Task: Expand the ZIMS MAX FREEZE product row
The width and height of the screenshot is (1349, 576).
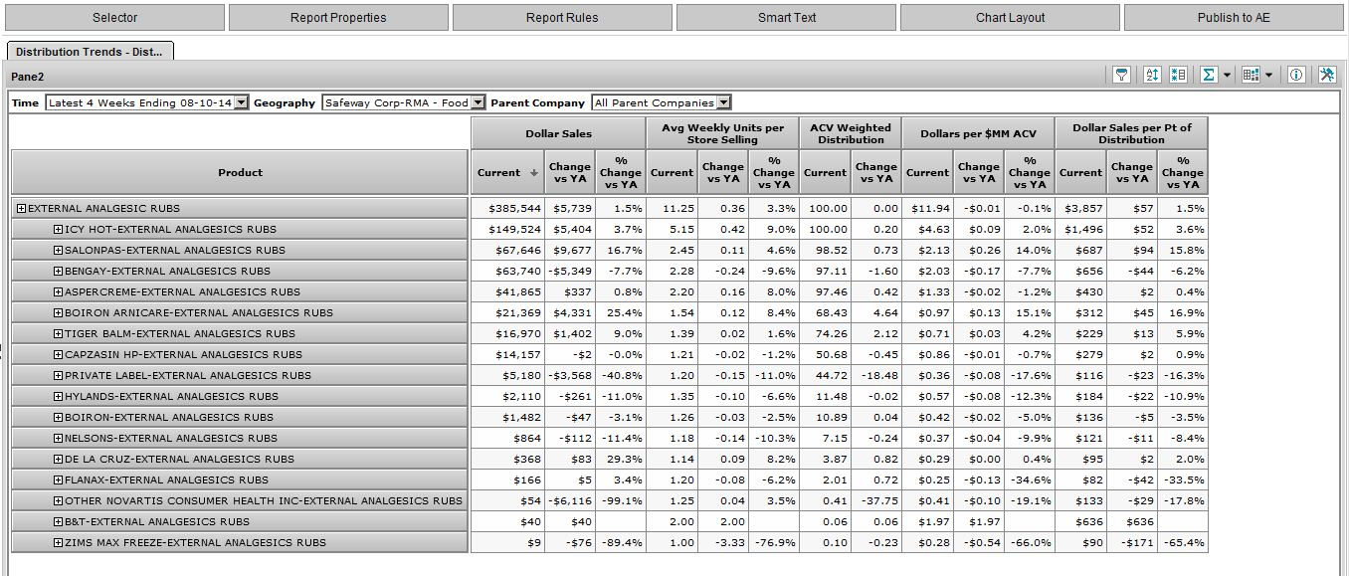Action: tap(58, 543)
